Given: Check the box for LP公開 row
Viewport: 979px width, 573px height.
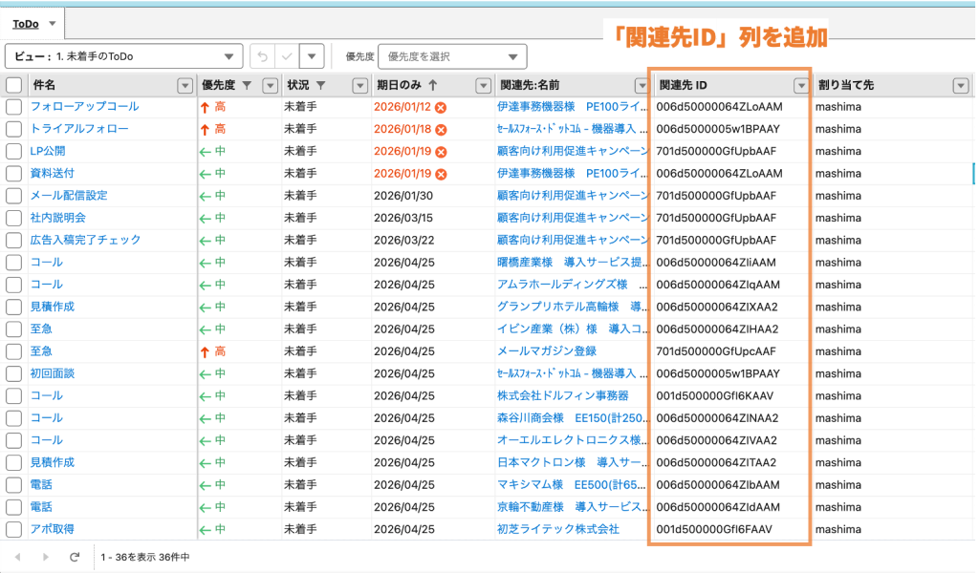Looking at the screenshot, I should click(x=13, y=151).
